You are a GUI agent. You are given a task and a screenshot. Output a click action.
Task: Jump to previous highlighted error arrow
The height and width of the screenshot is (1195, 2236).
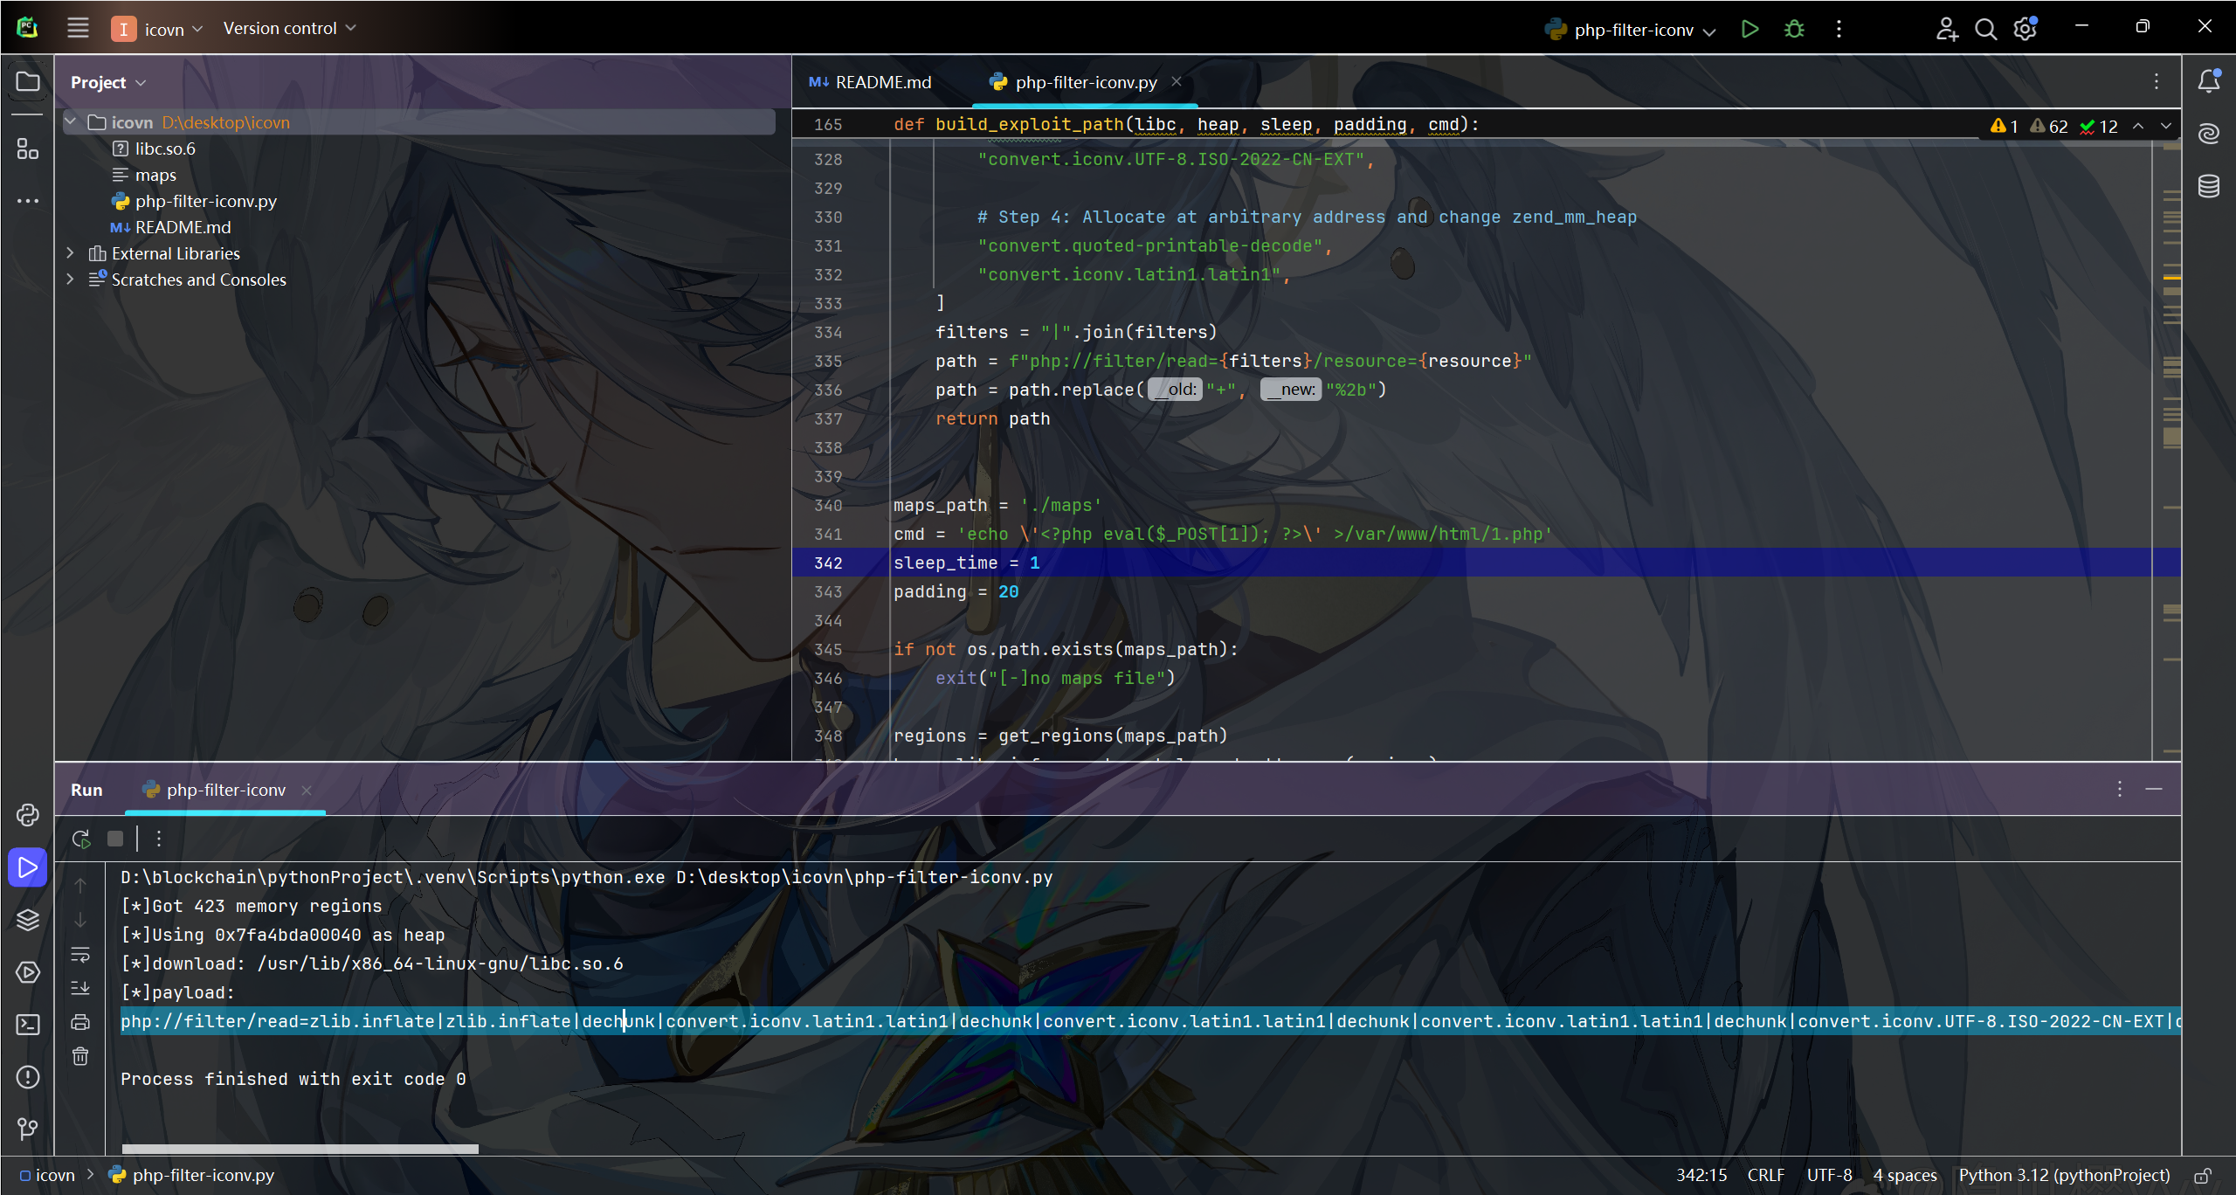pos(2138,126)
